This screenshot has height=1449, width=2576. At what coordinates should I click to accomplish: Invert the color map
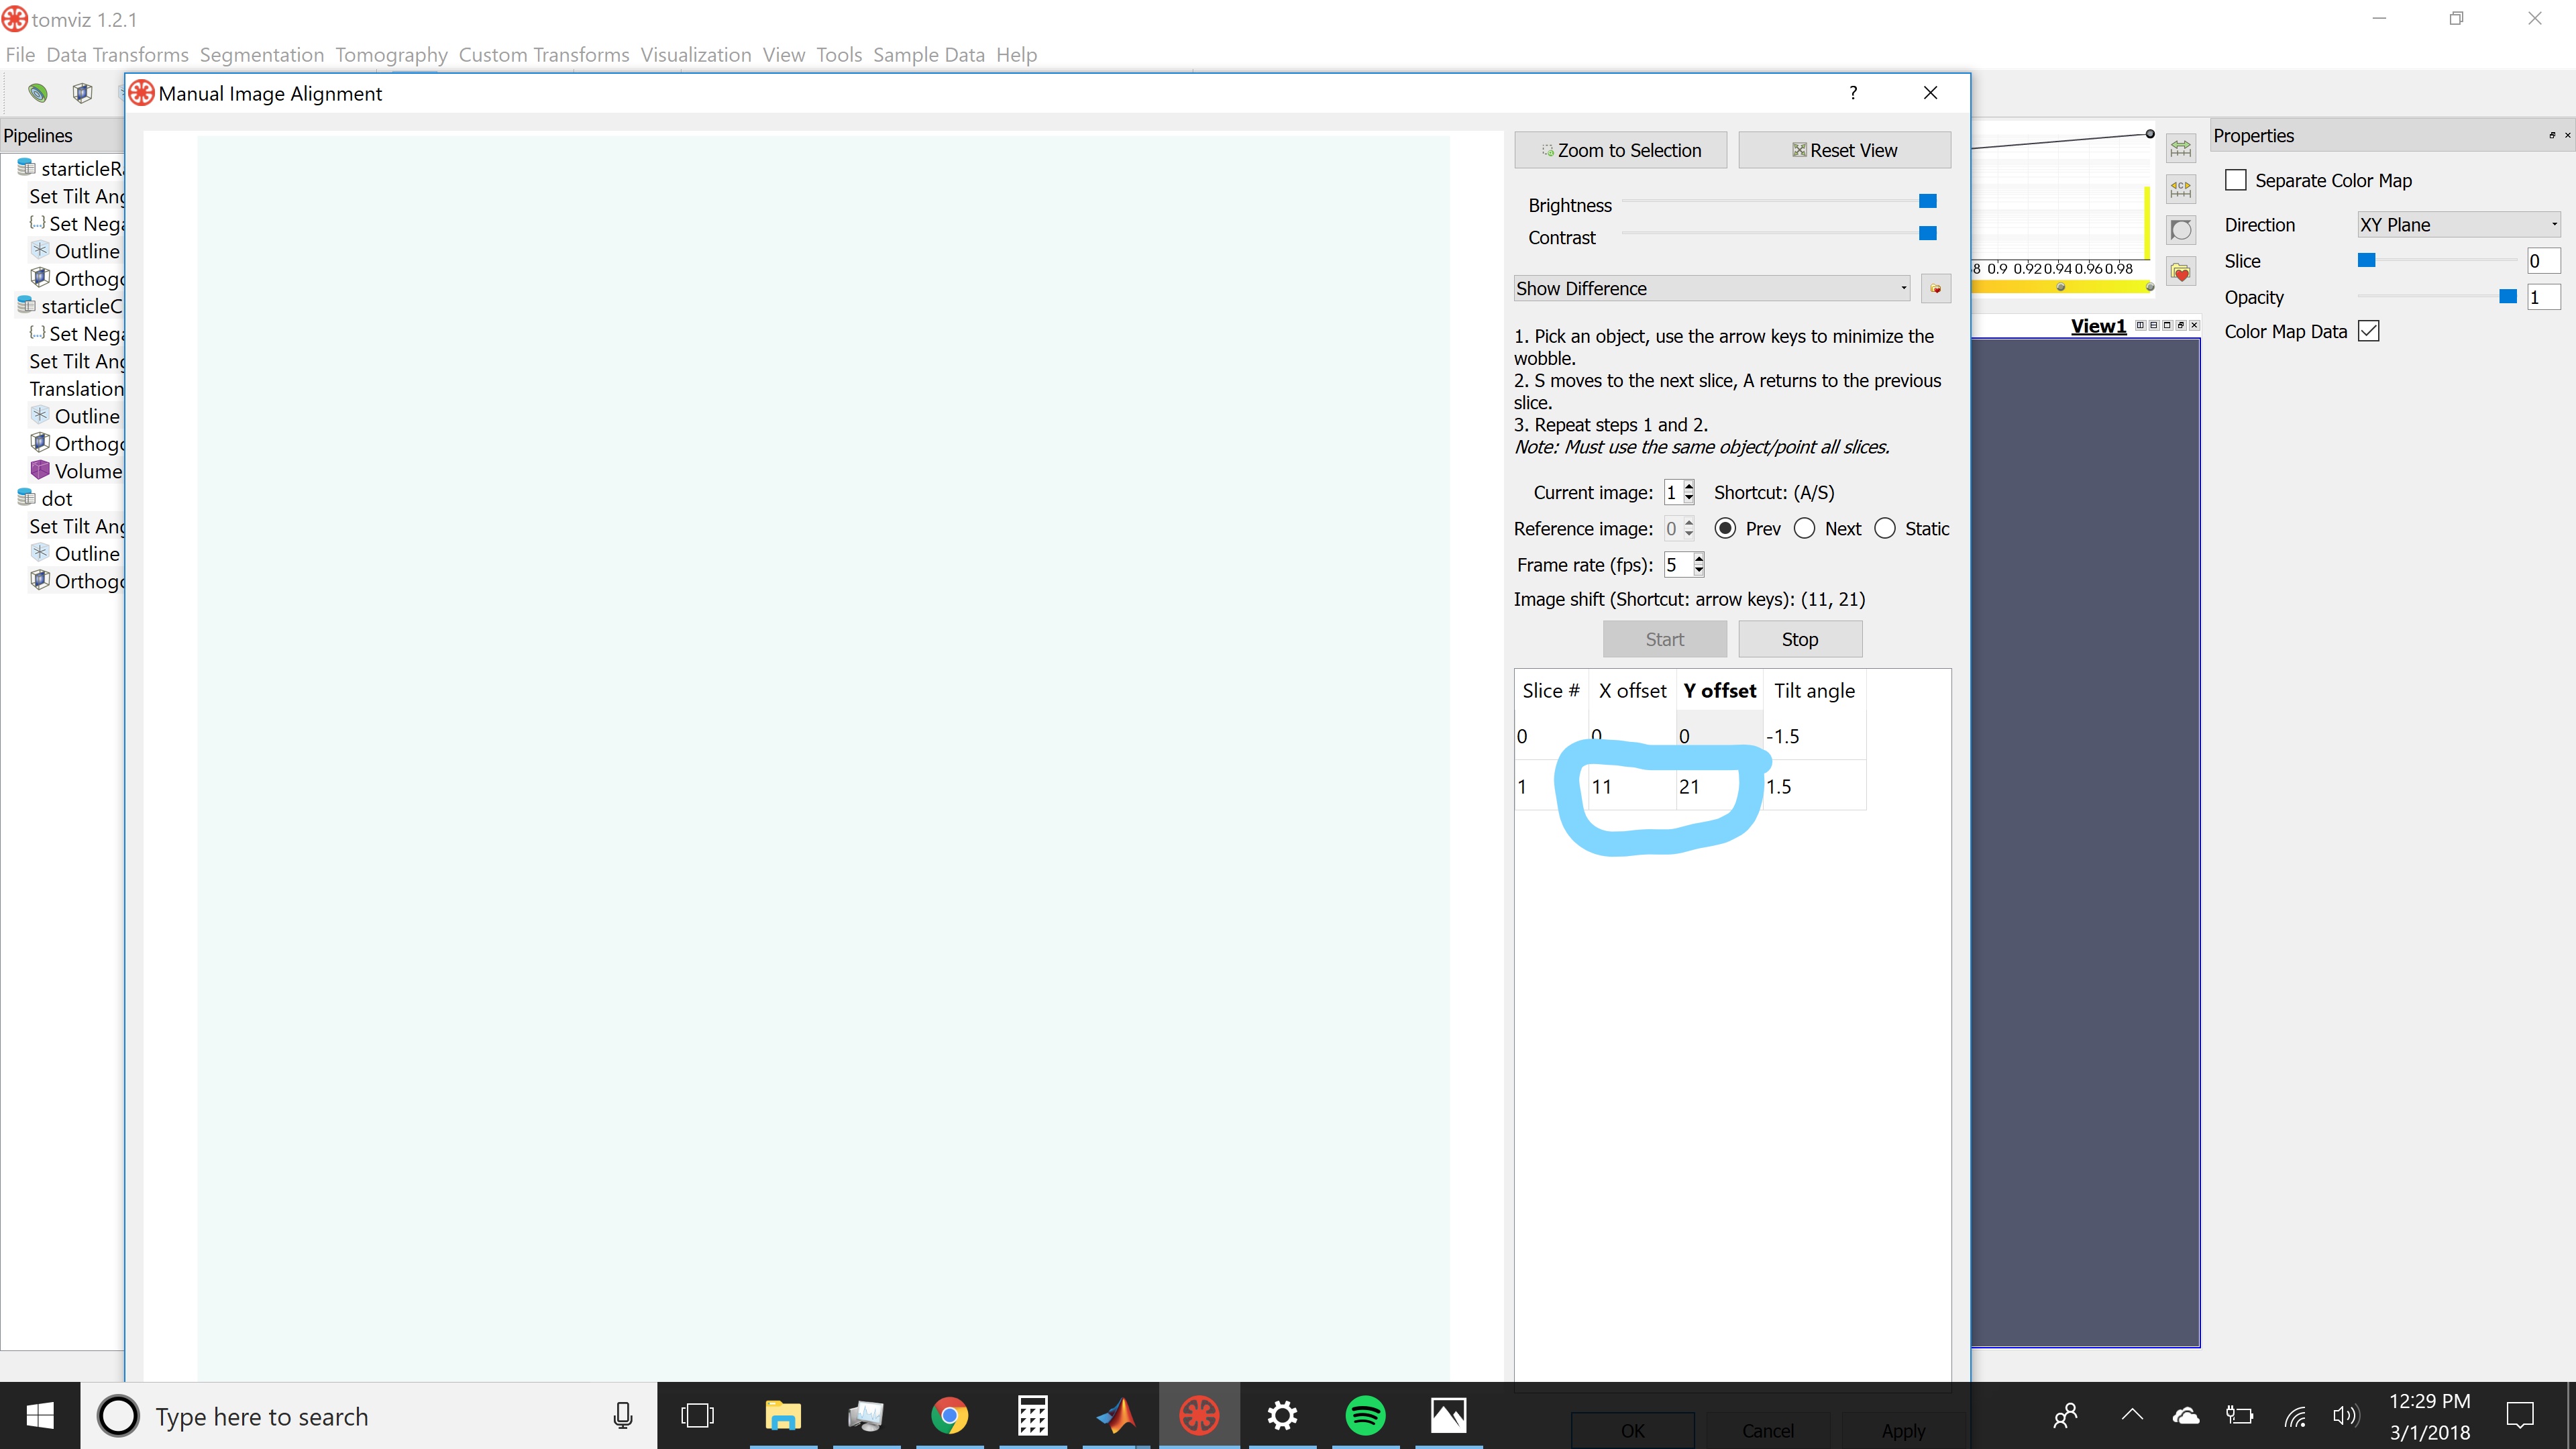pos(2182,230)
